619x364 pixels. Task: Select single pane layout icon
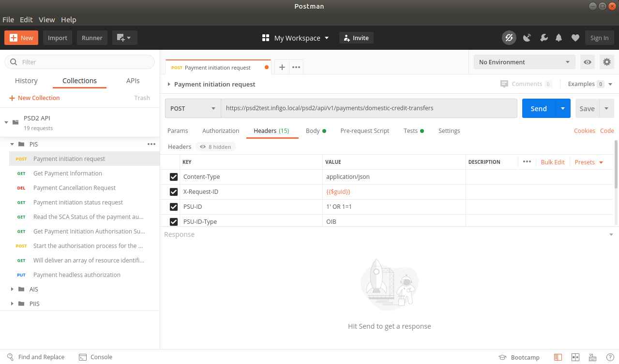point(558,357)
